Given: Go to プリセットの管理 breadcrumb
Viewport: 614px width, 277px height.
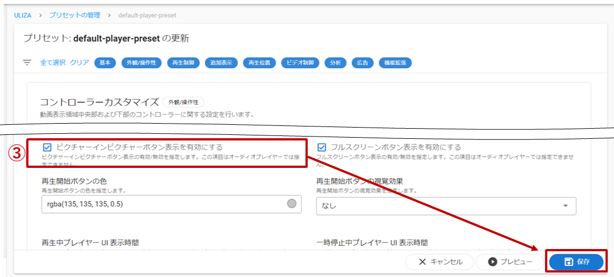Looking at the screenshot, I should pyautogui.click(x=74, y=15).
